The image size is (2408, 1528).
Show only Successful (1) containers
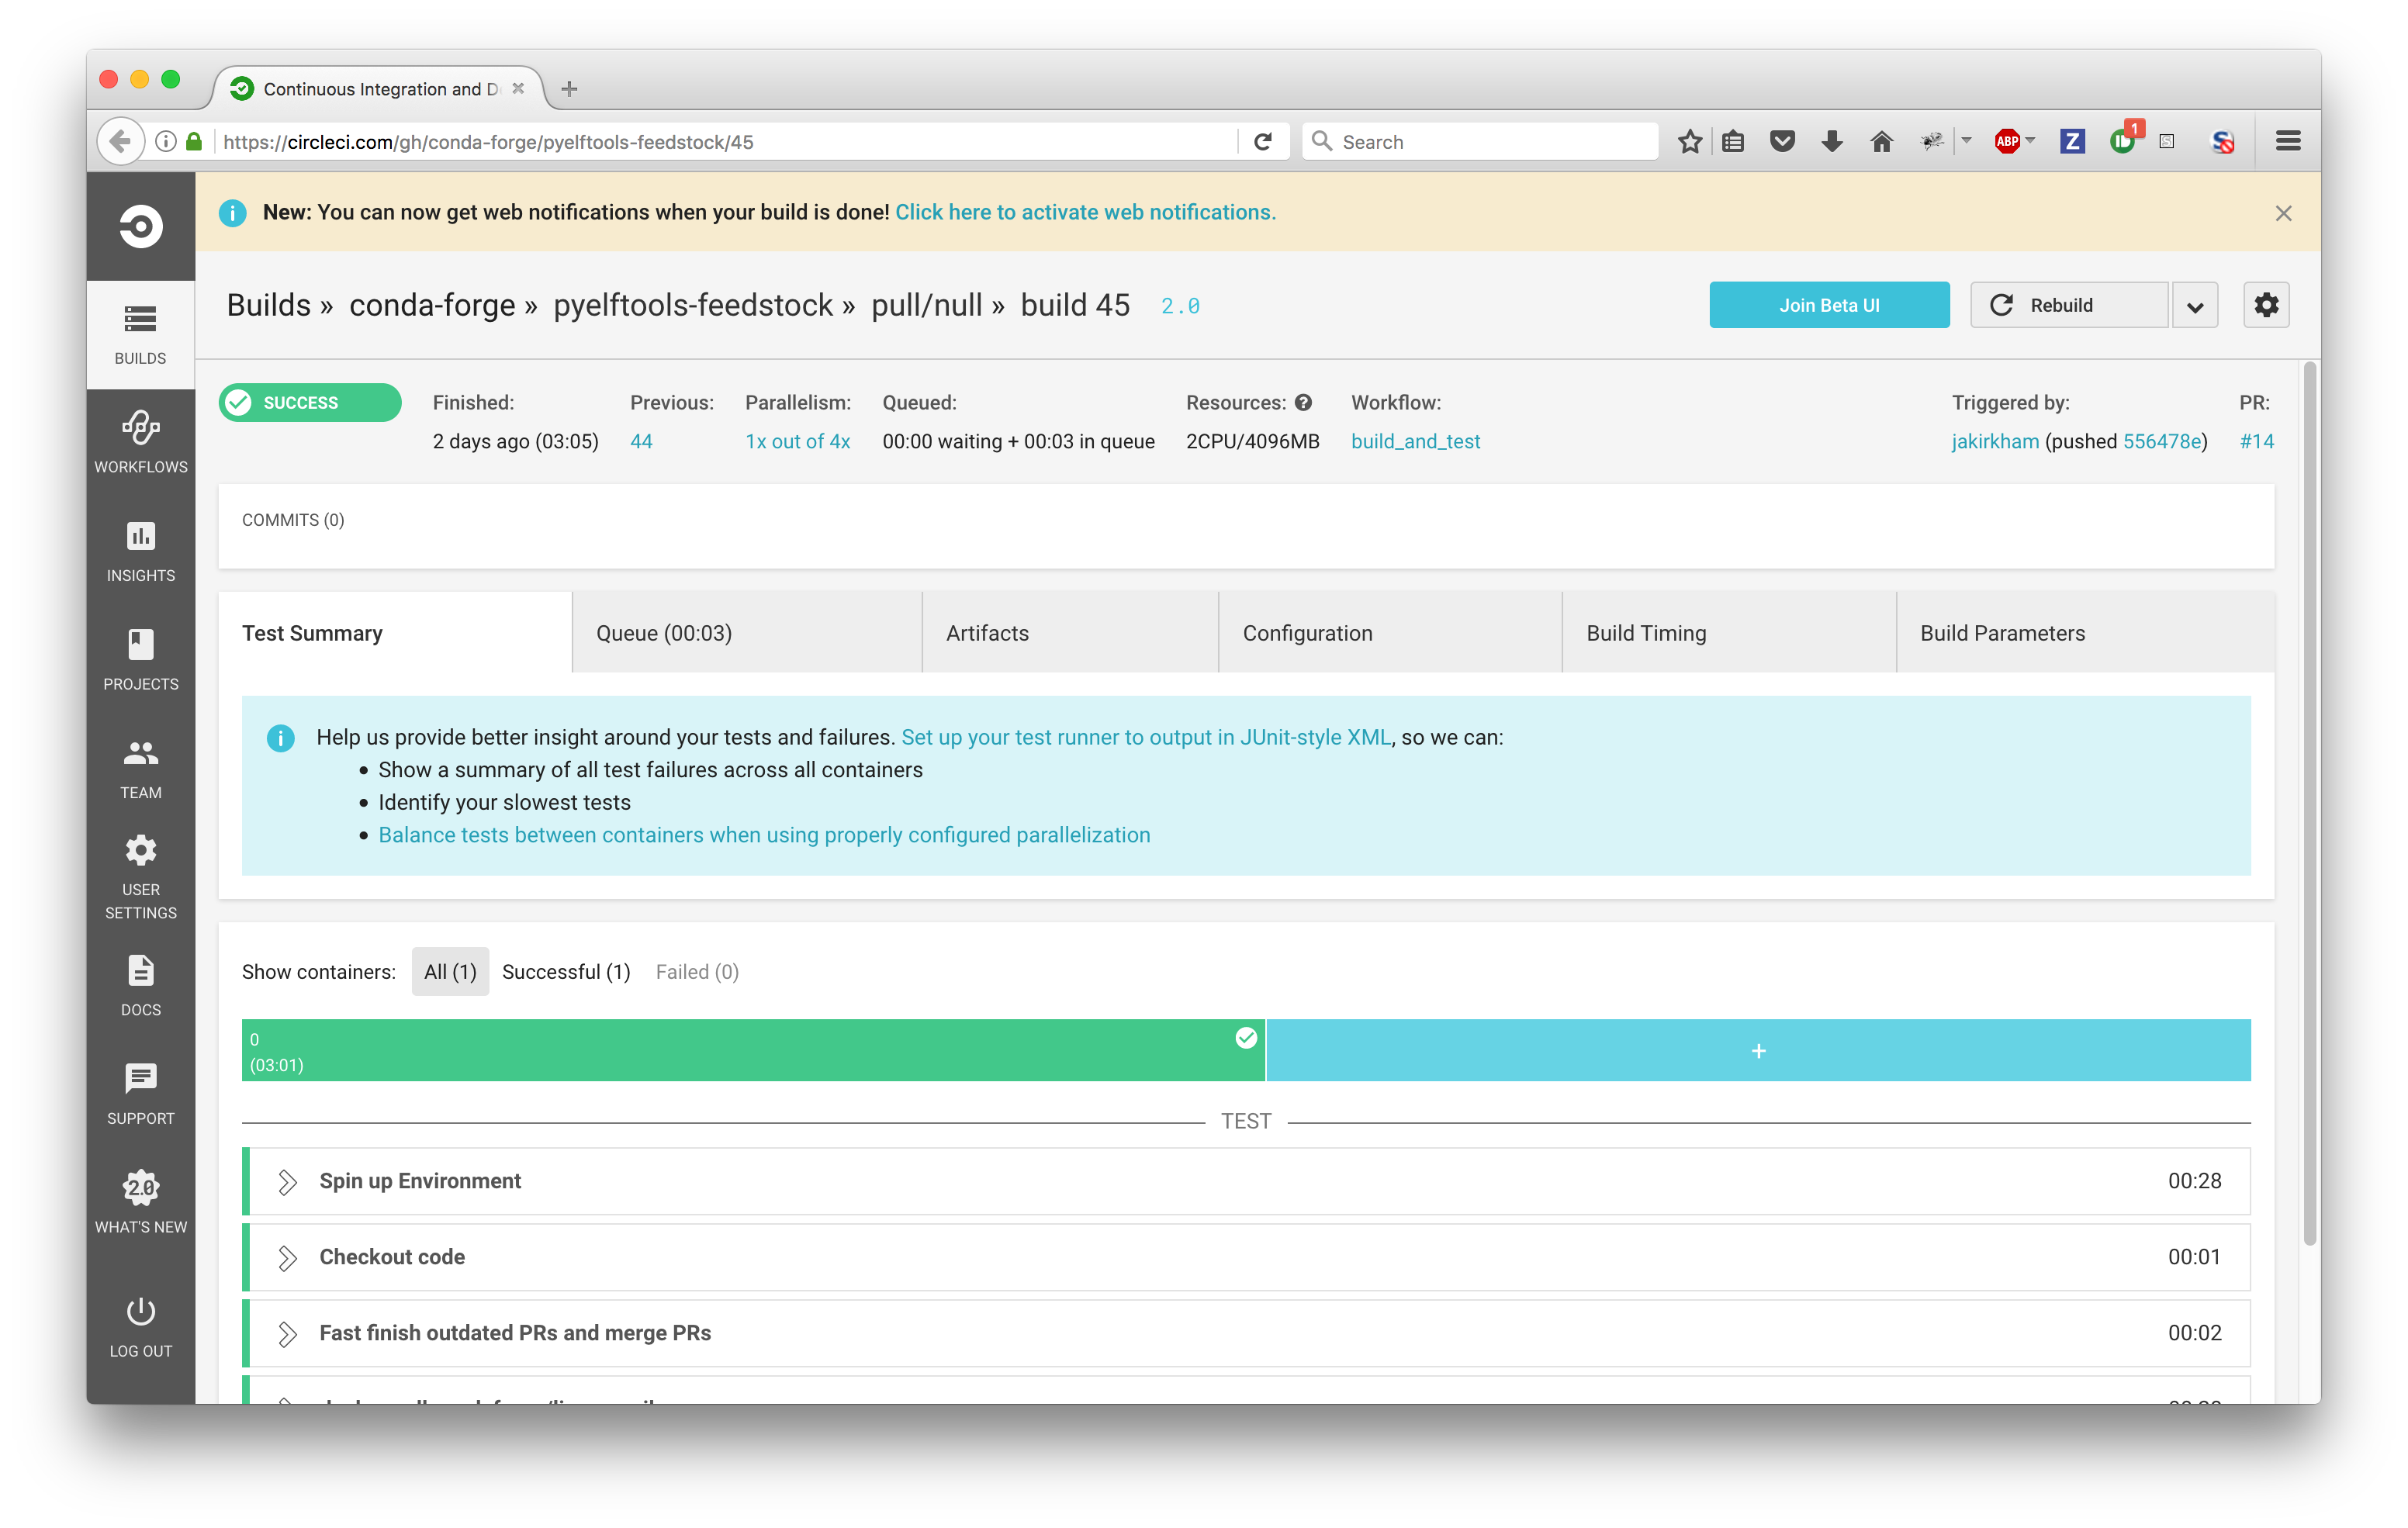coord(566,972)
